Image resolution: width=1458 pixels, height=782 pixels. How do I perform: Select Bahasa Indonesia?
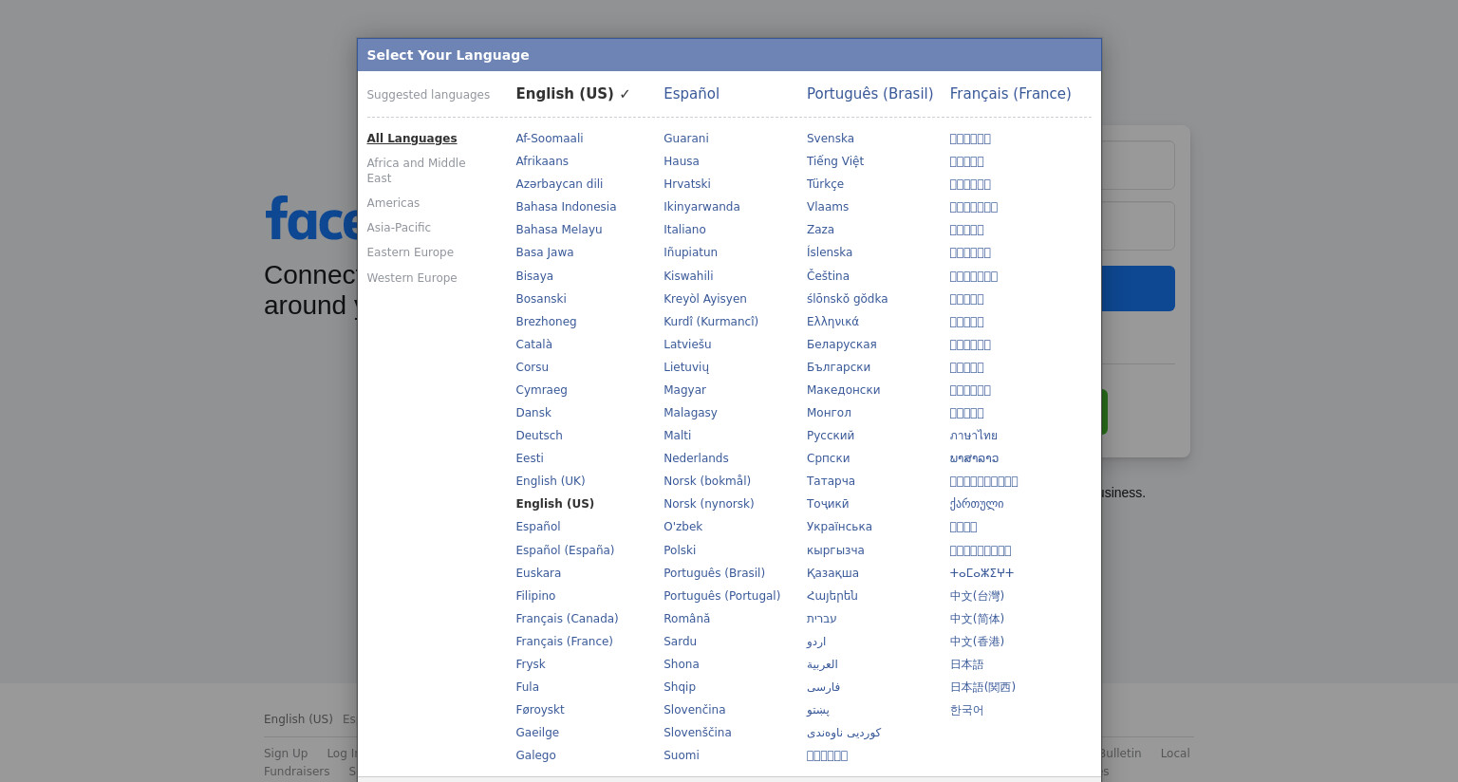tap(566, 207)
